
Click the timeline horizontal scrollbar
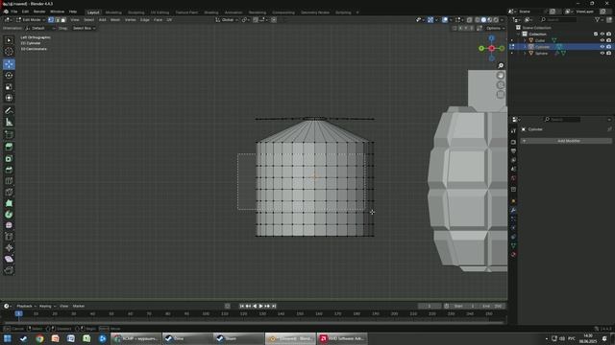(x=254, y=323)
